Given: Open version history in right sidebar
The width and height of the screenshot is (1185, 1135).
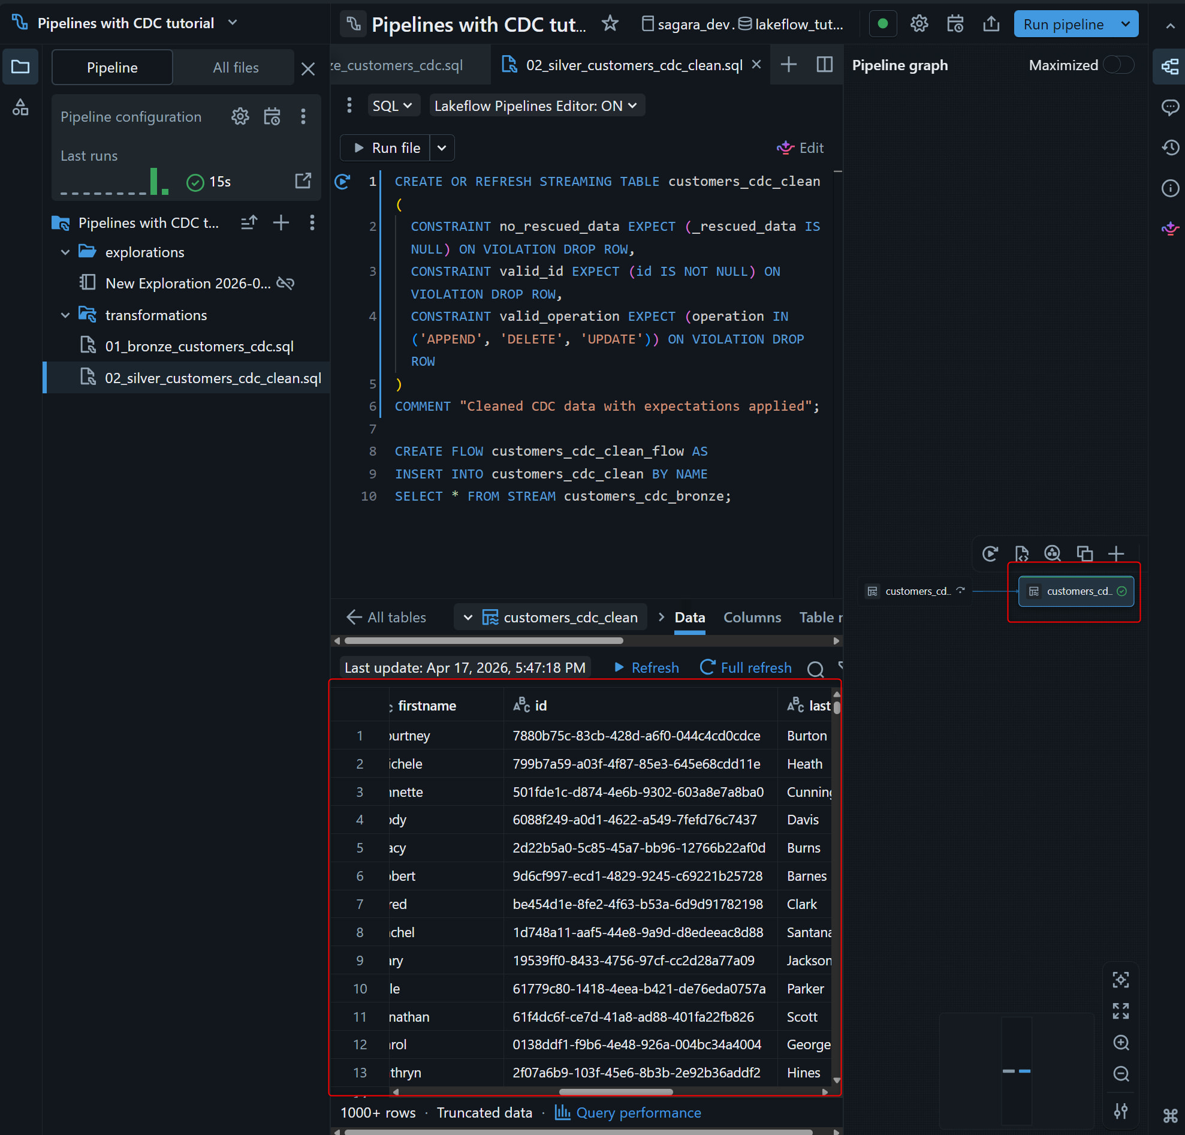Looking at the screenshot, I should 1170,147.
